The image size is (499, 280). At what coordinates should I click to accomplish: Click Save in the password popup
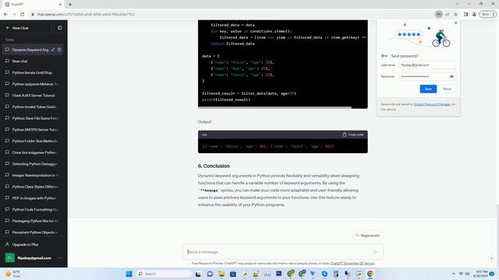pyautogui.click(x=428, y=89)
